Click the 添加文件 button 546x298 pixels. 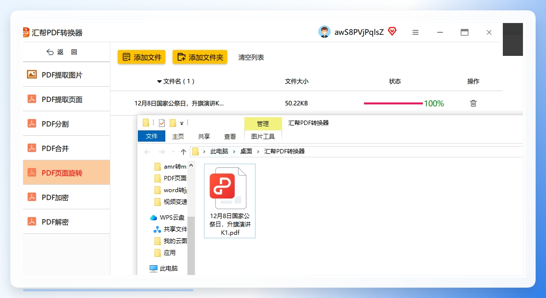coord(141,57)
